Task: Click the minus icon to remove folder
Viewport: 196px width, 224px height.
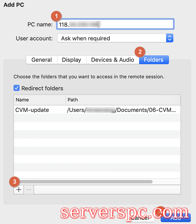Action: 29,190
